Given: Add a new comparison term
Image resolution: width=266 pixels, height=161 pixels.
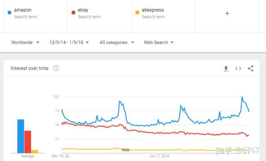Looking at the screenshot, I should tap(227, 13).
